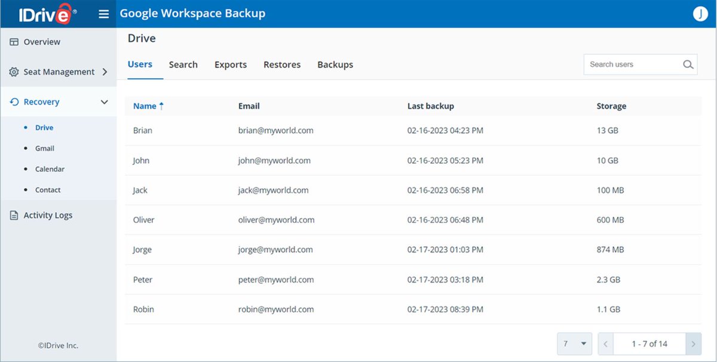Click email robin@myworld.com
This screenshot has height=362, width=717.
pos(276,309)
